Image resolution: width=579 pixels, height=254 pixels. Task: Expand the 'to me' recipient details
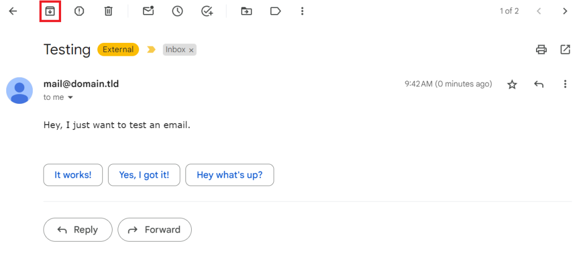(x=71, y=98)
